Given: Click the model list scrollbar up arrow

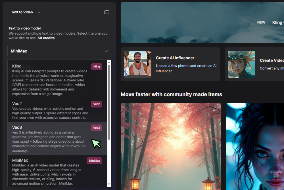Looking at the screenshot, I should click(x=109, y=62).
